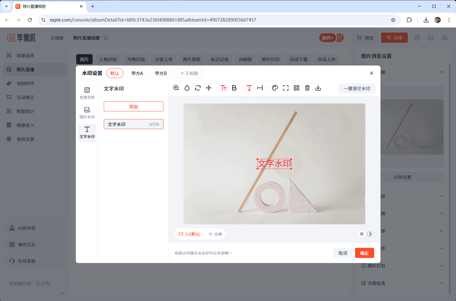Add a new 比例 ratio
Image resolution: width=456 pixels, height=301 pixels.
coord(215,234)
